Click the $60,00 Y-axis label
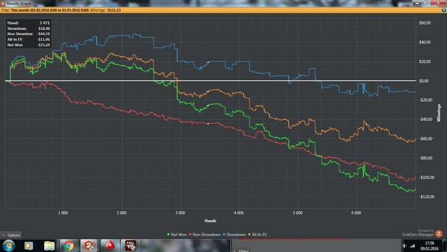 tap(425, 23)
